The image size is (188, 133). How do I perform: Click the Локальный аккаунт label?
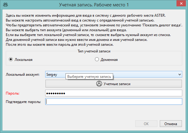pyautogui.click(x=22, y=75)
